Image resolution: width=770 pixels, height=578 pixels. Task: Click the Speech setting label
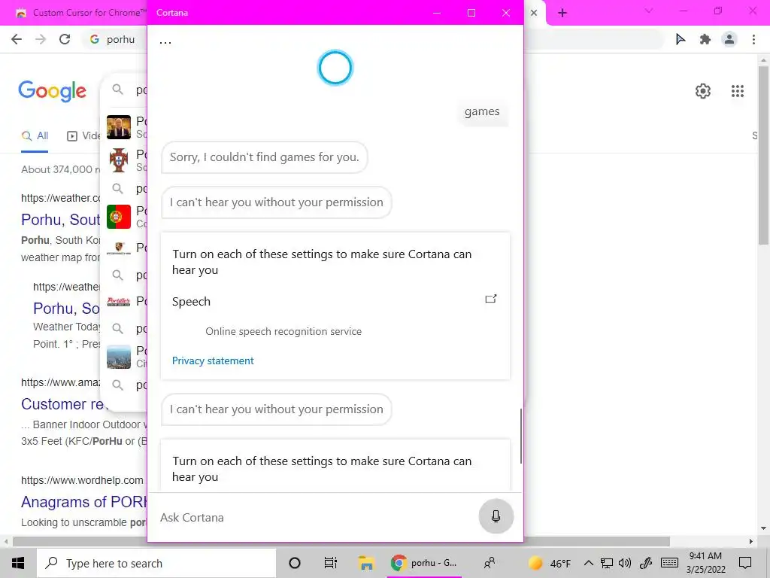click(x=191, y=301)
